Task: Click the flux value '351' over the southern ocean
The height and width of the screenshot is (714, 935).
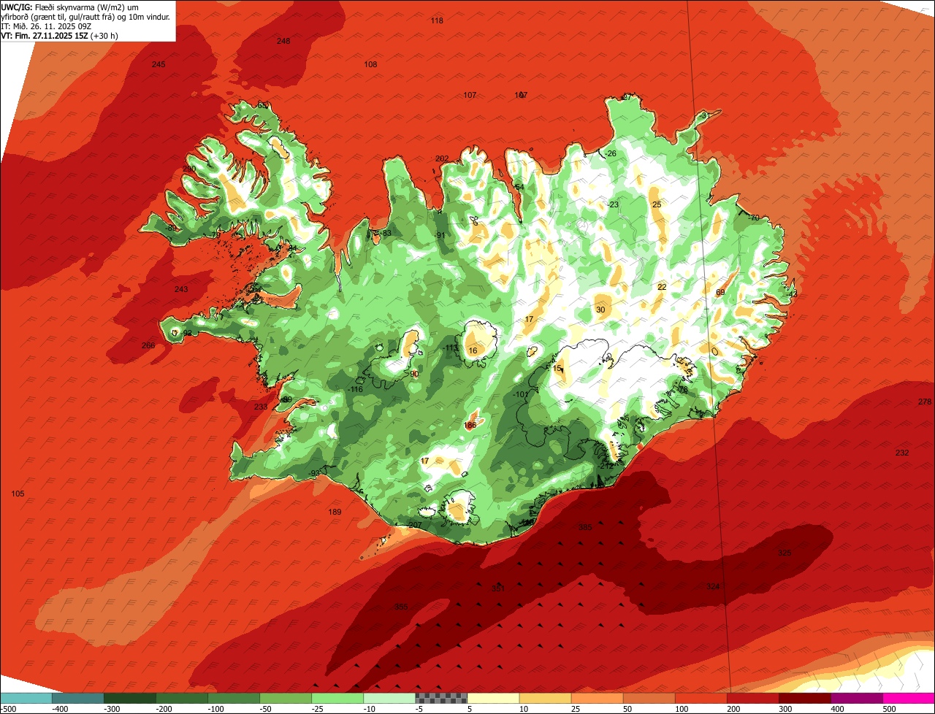Action: point(498,588)
